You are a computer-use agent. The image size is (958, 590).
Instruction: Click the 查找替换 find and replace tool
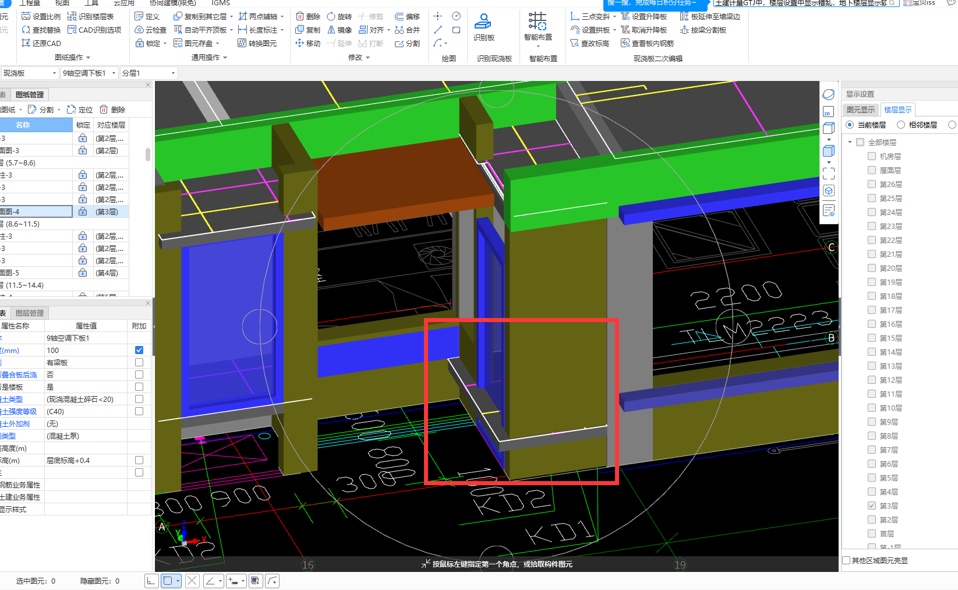(41, 30)
